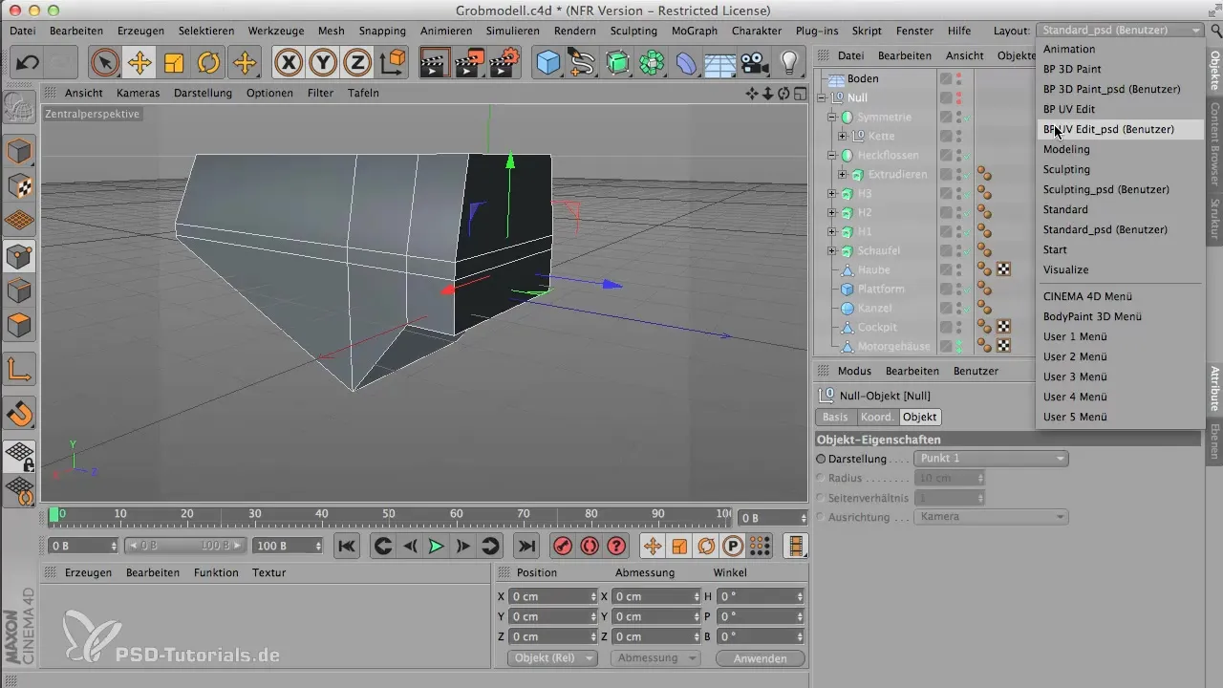1223x688 pixels.
Task: Toggle the Darstellung animation radio dot
Action: [x=822, y=459]
